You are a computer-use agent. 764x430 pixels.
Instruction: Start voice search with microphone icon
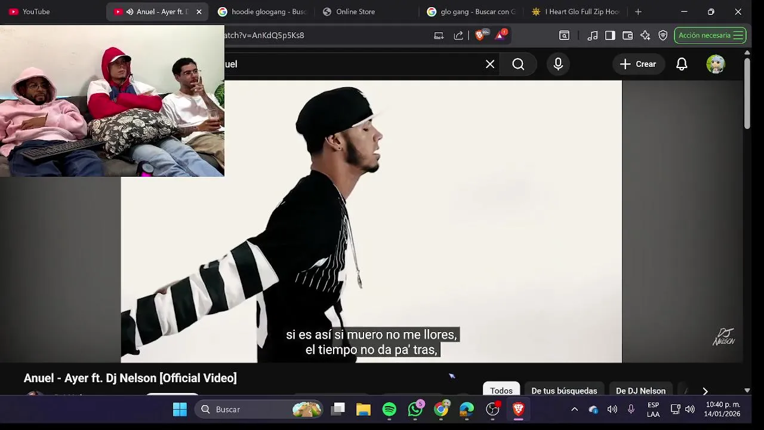pyautogui.click(x=558, y=64)
